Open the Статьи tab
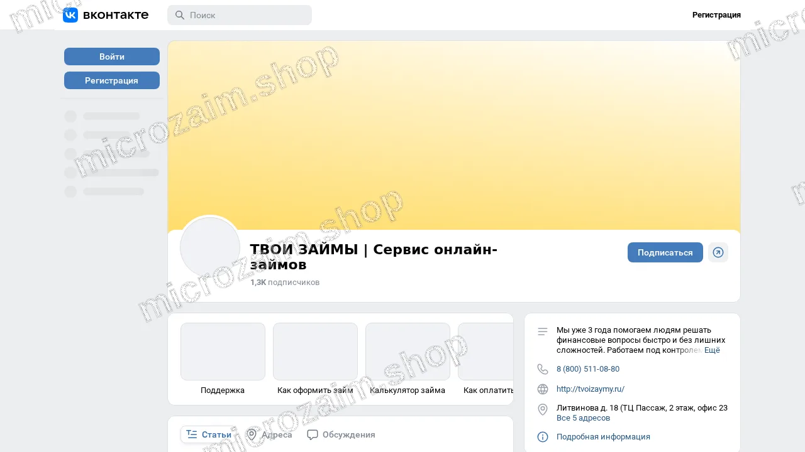This screenshot has width=805, height=452. tap(209, 434)
